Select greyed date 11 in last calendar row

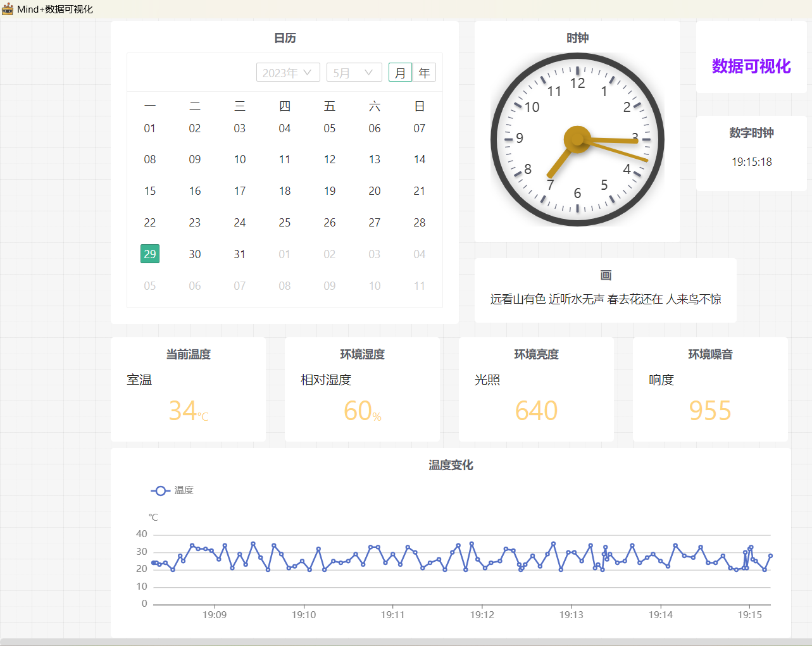tap(420, 285)
